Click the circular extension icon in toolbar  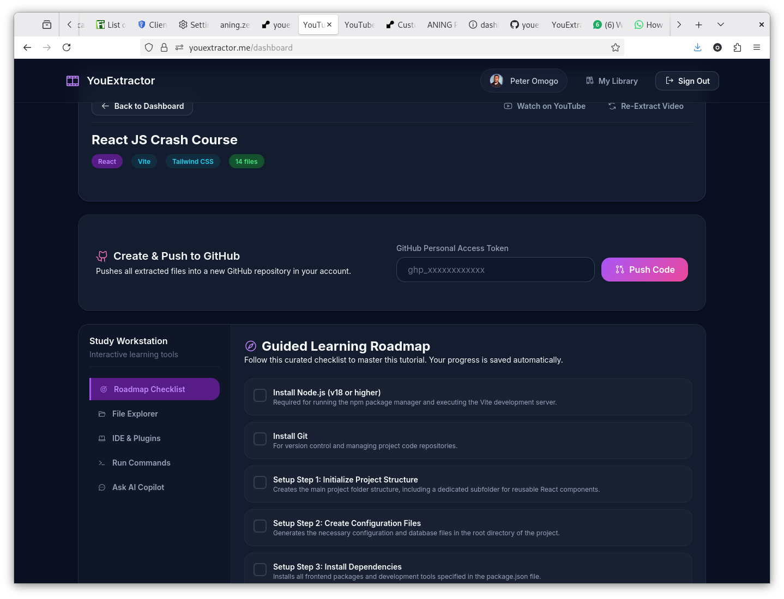(x=717, y=48)
